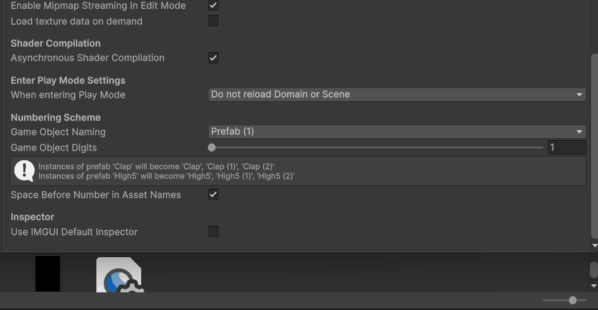Image resolution: width=598 pixels, height=310 pixels.
Task: Click the Enter Play Mode Settings heading
Action: (68, 80)
